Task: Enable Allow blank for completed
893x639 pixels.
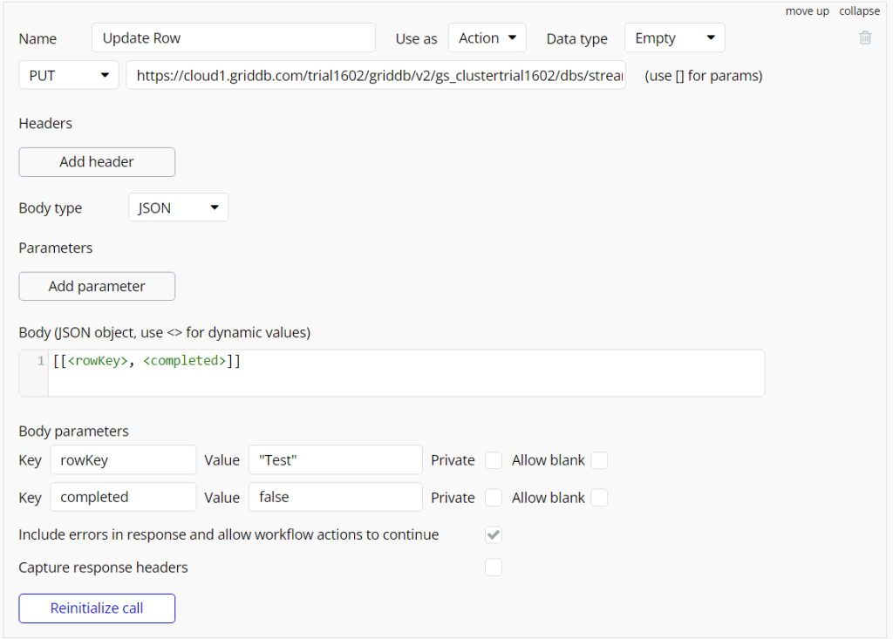Action: (x=599, y=497)
